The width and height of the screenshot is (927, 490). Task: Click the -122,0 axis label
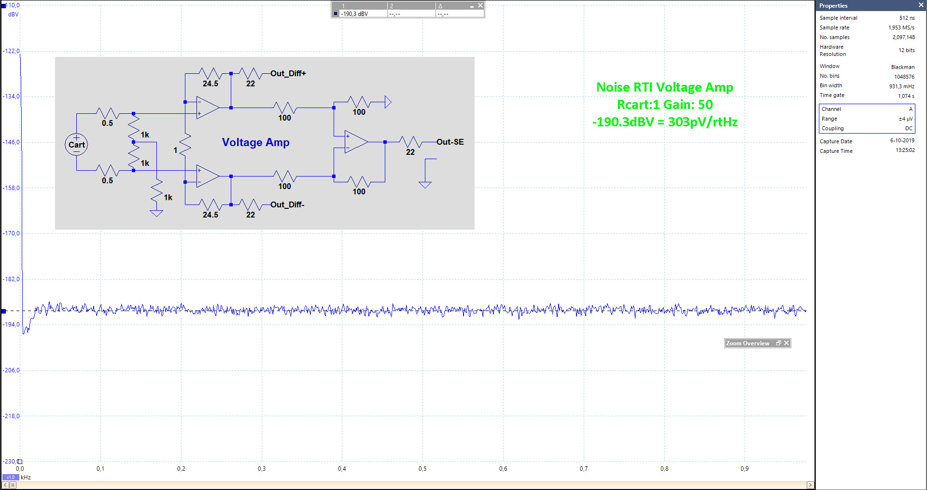(x=11, y=51)
